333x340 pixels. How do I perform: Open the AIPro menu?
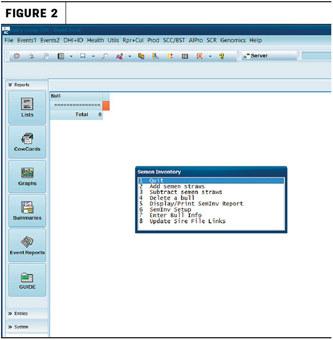click(x=195, y=41)
